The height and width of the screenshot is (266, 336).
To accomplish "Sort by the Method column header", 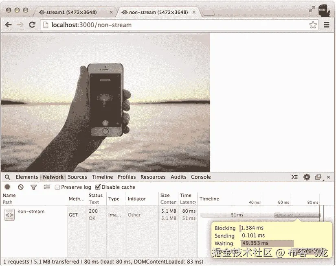I will [77, 198].
